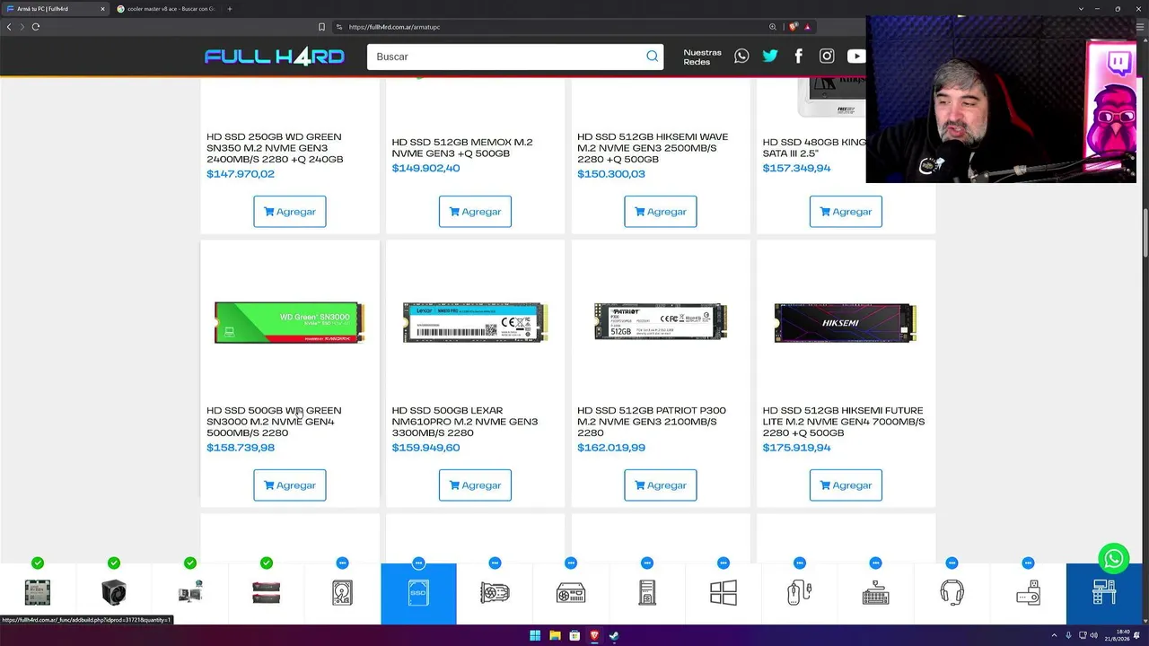1149x646 pixels.
Task: Choose the motherboard category icon
Action: click(190, 592)
